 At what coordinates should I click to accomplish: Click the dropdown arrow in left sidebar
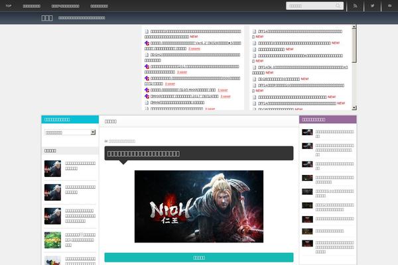point(93,132)
